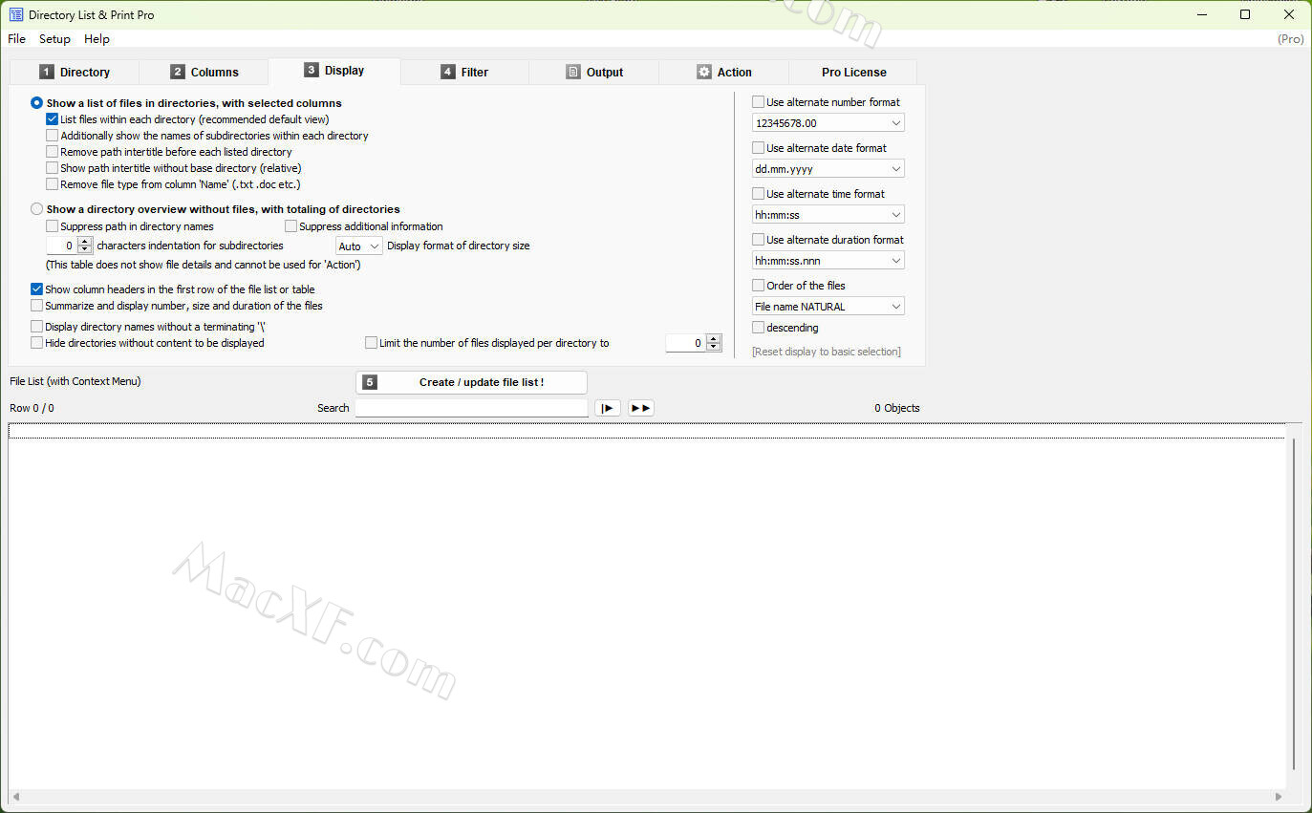The width and height of the screenshot is (1312, 813).
Task: Increase the file limit per directory spinner
Action: [713, 339]
